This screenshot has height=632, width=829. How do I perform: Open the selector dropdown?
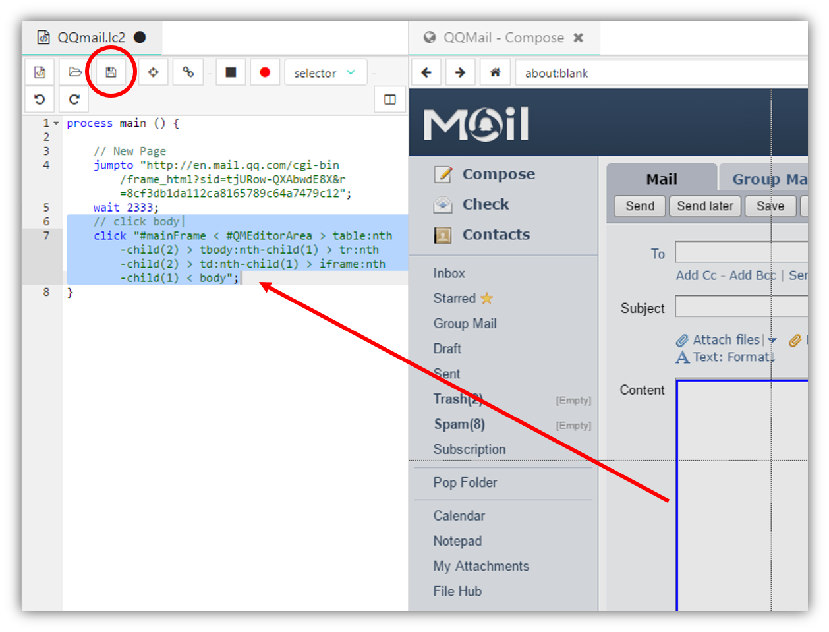click(x=326, y=73)
